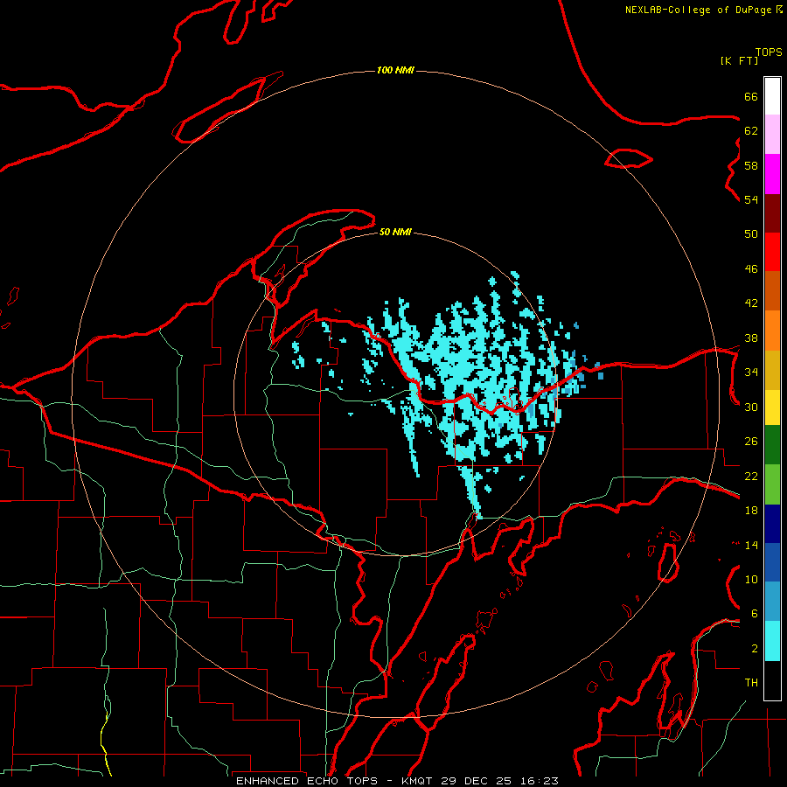Click the legend value '50'
The height and width of the screenshot is (787, 787).
coord(751,234)
